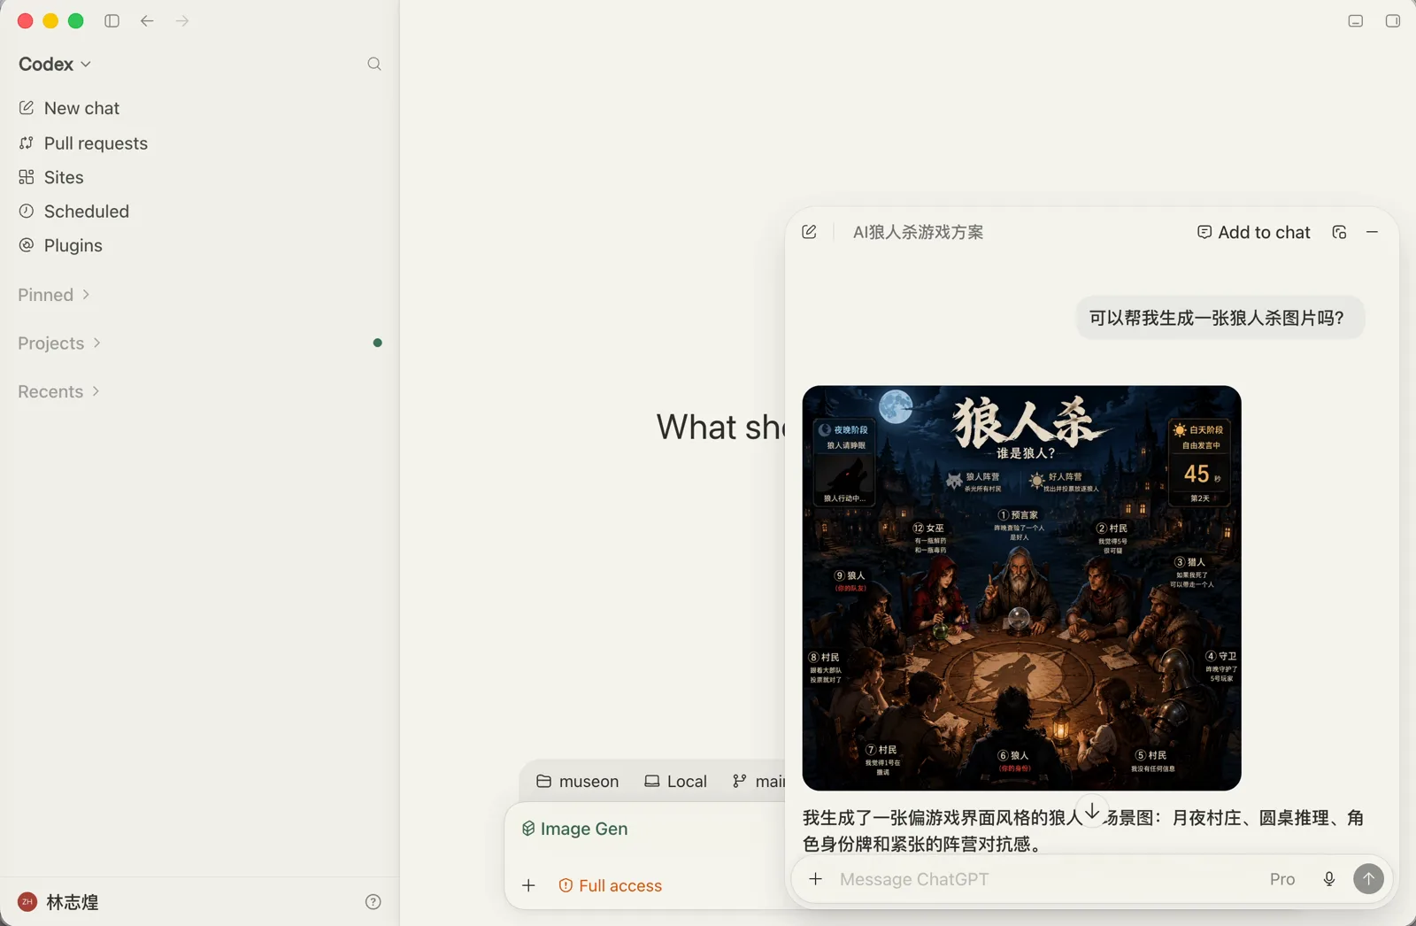Screen dimensions: 1416x926
Task: Click the scroll-to-bottom arrow button
Action: tap(1093, 812)
